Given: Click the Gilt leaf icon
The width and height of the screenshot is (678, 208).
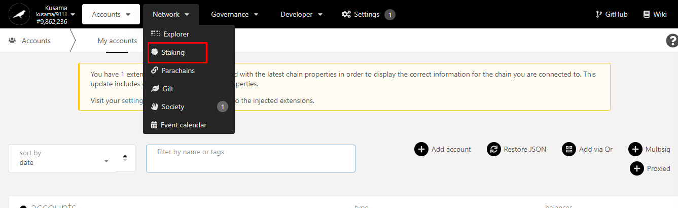Looking at the screenshot, I should [x=155, y=89].
